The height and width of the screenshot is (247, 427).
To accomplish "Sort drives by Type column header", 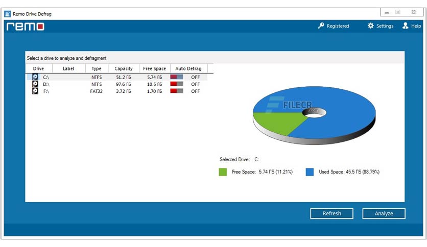I will tap(97, 68).
